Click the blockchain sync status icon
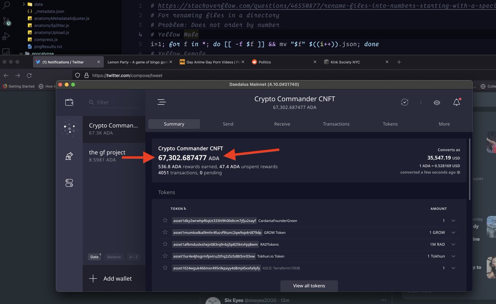496x304 pixels. point(405,102)
